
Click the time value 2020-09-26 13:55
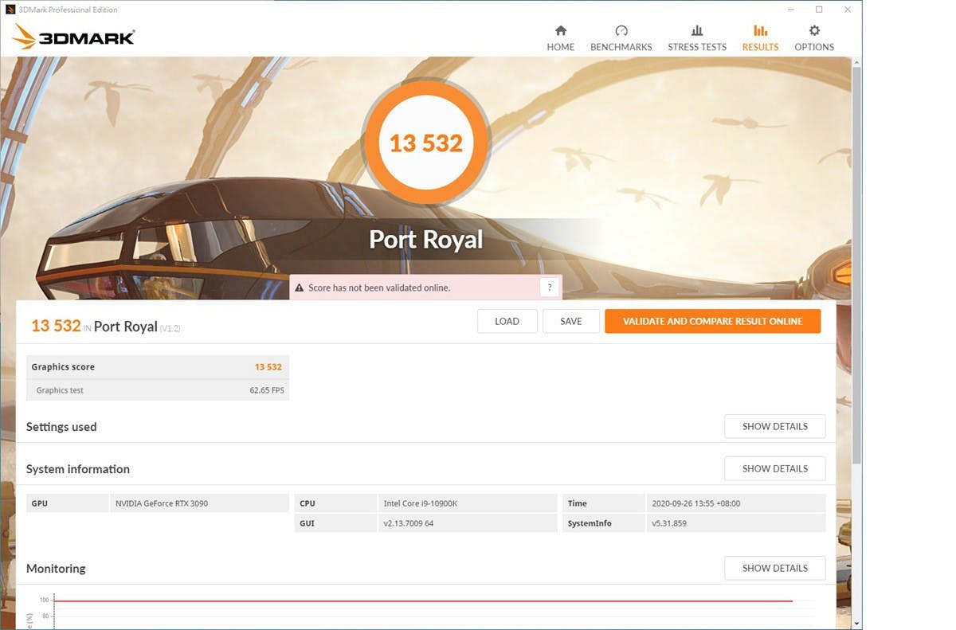(x=696, y=503)
